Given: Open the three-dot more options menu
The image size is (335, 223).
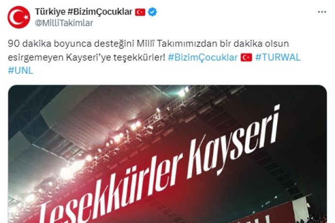Looking at the screenshot, I should pos(322,12).
